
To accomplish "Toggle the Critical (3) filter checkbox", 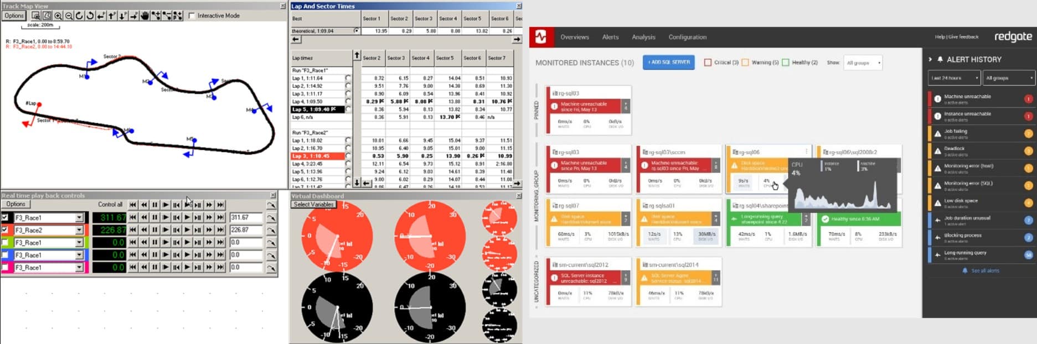I will pyautogui.click(x=707, y=62).
